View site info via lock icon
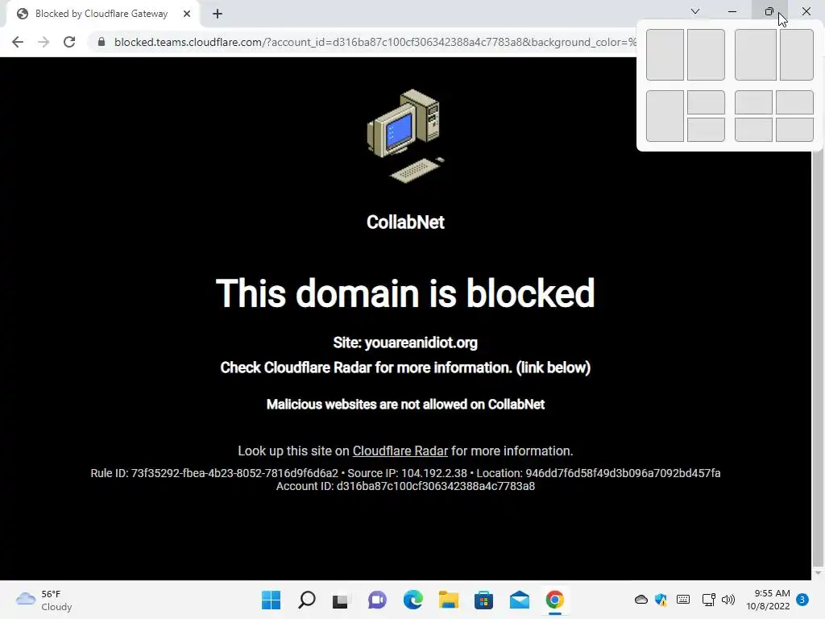Screen dimensions: 825x619 [x=102, y=42]
